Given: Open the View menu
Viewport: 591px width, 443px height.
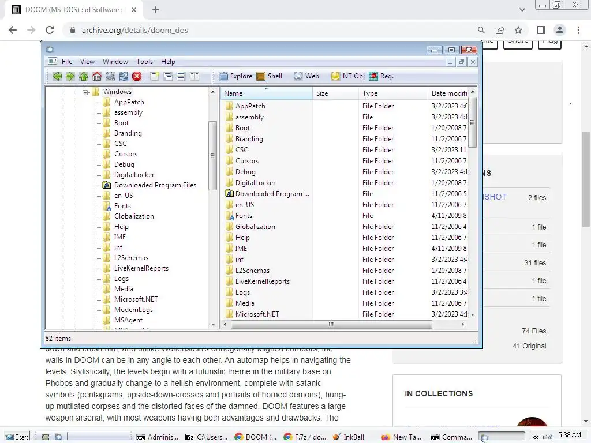Looking at the screenshot, I should click(87, 61).
